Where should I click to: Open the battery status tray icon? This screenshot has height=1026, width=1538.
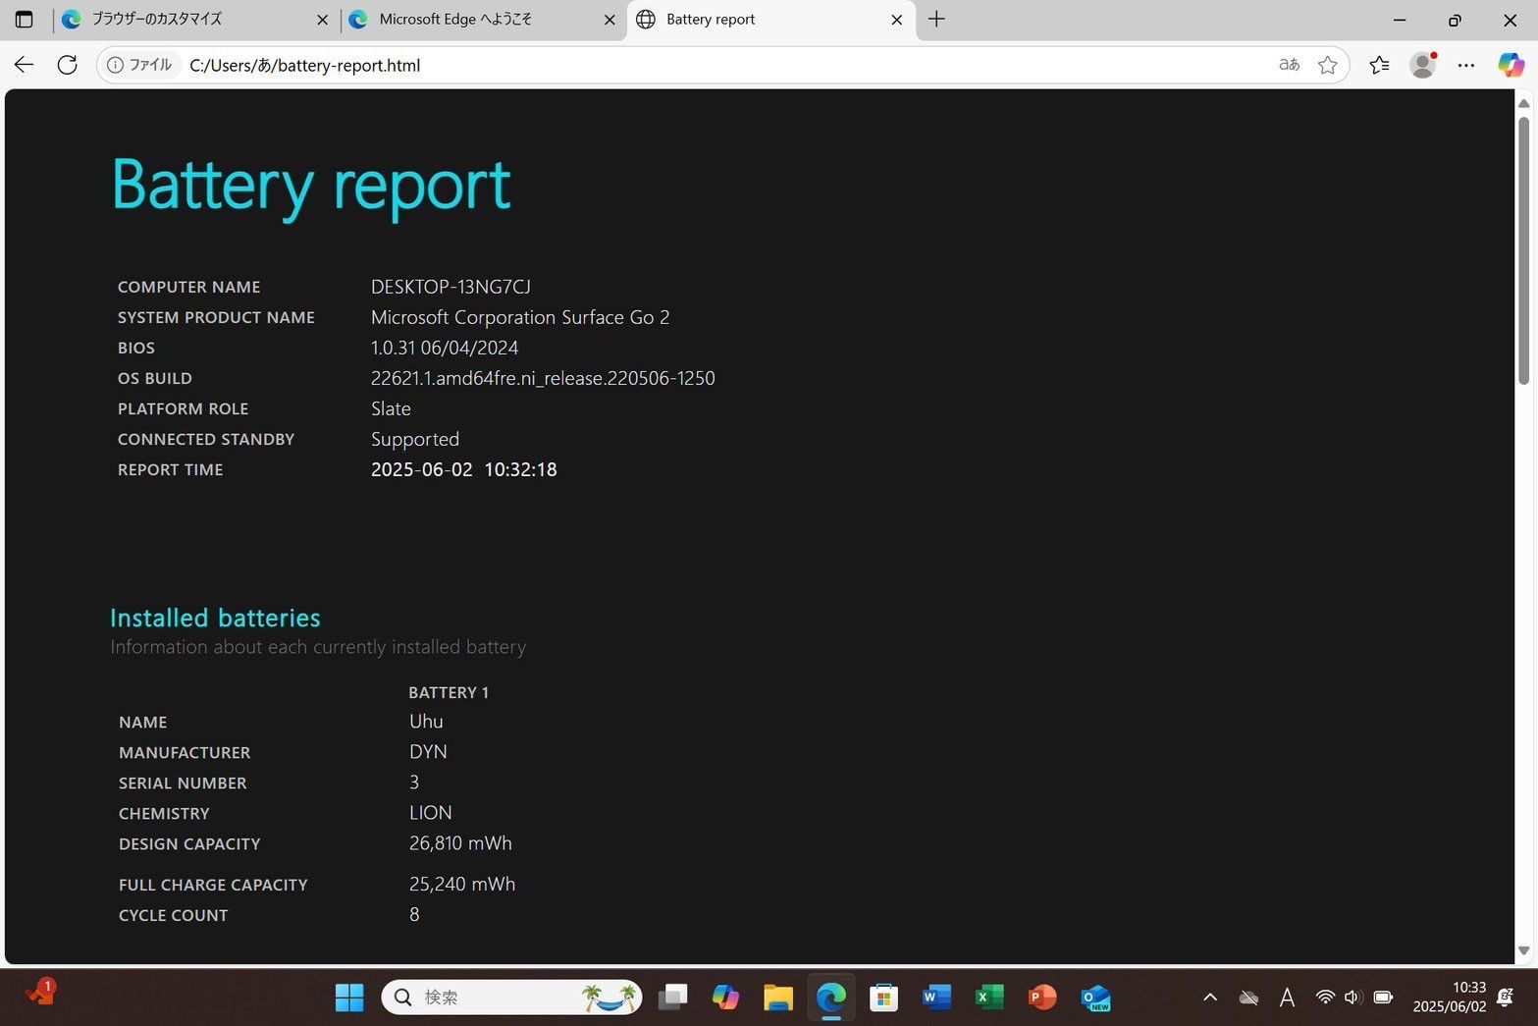(x=1383, y=998)
